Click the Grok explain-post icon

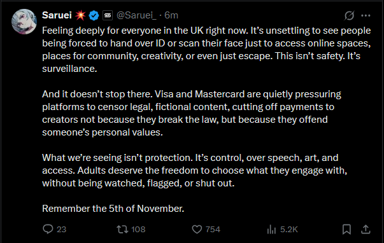pyautogui.click(x=349, y=16)
